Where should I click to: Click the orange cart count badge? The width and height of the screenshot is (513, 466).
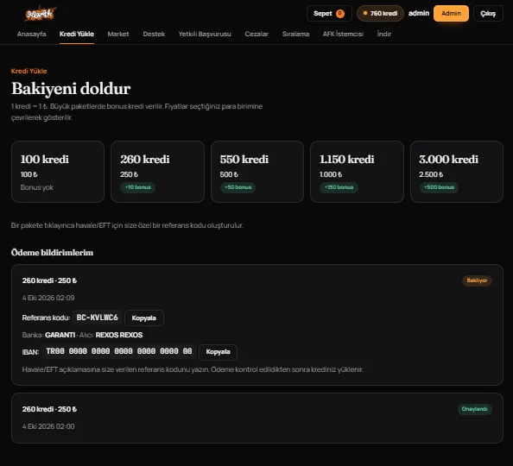click(x=340, y=14)
